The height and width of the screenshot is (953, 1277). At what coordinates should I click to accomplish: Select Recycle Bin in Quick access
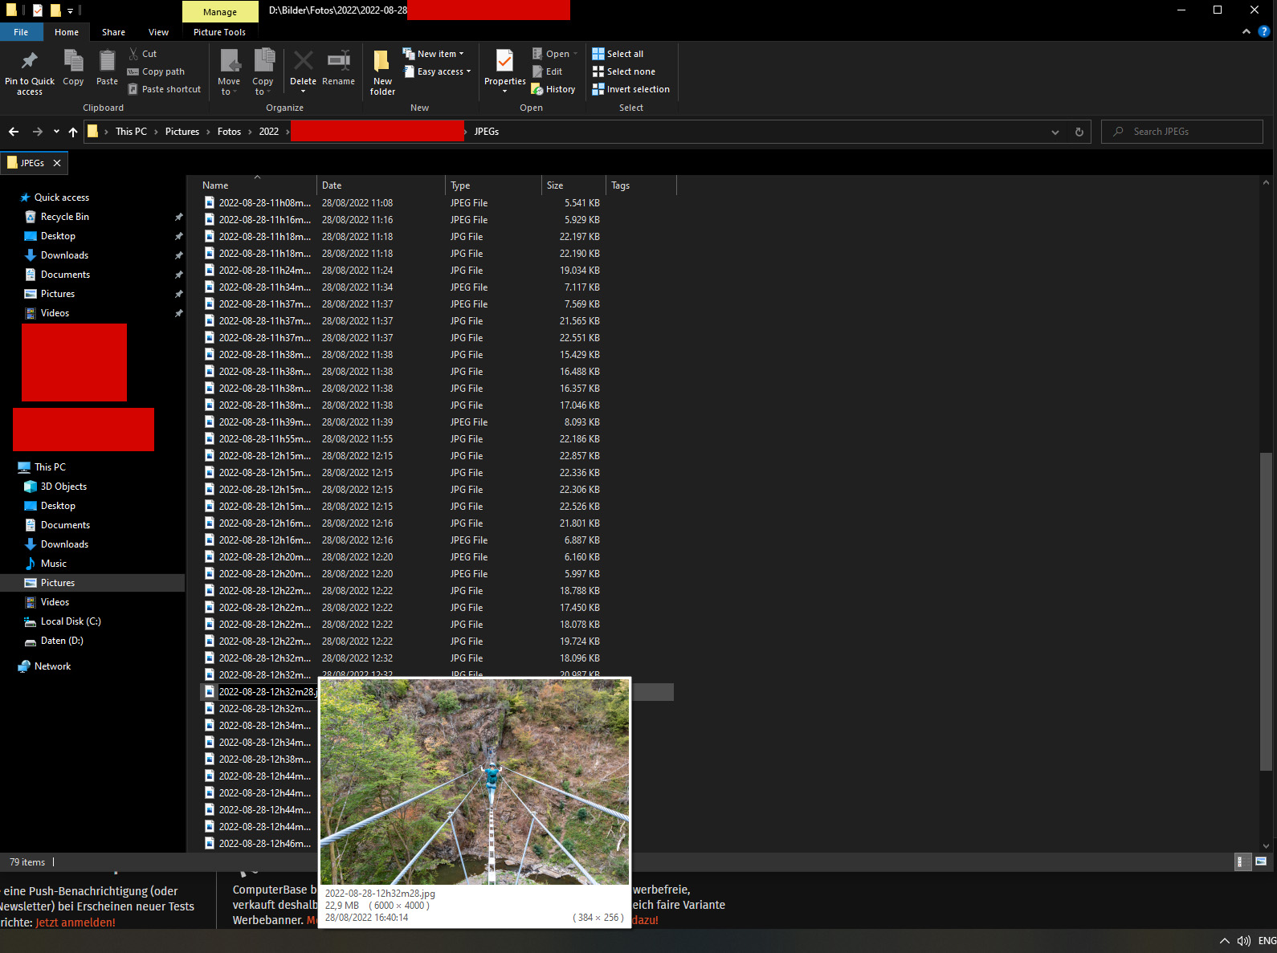coord(65,217)
